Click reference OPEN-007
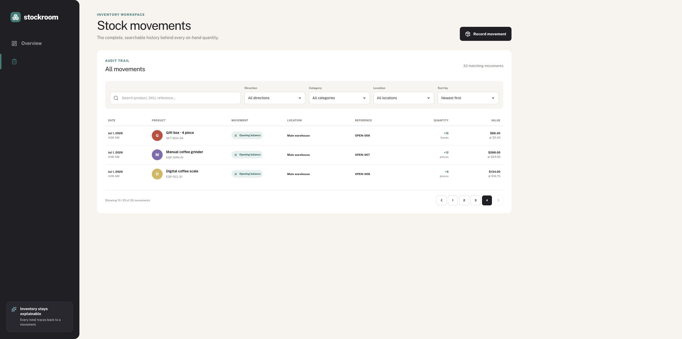Viewport: 682px width, 339px height. click(362, 155)
